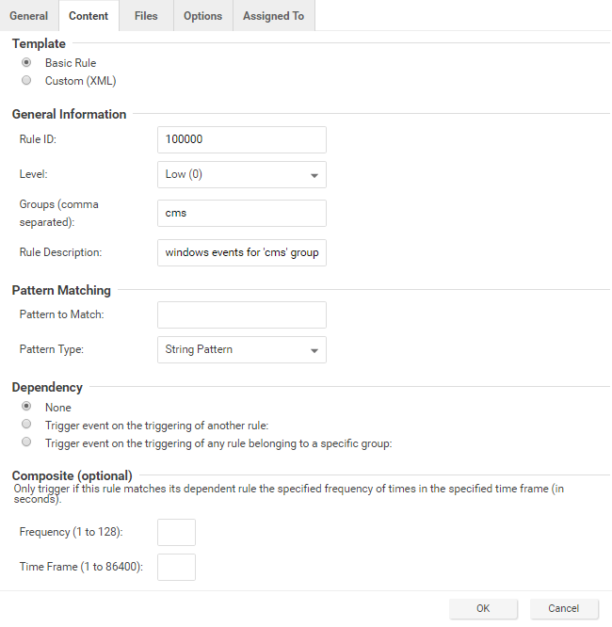Open the Files tab
The height and width of the screenshot is (627, 612).
(x=146, y=16)
